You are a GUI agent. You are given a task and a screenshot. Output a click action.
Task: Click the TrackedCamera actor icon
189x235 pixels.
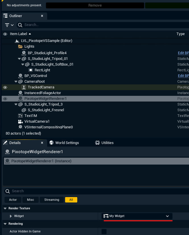point(24,87)
